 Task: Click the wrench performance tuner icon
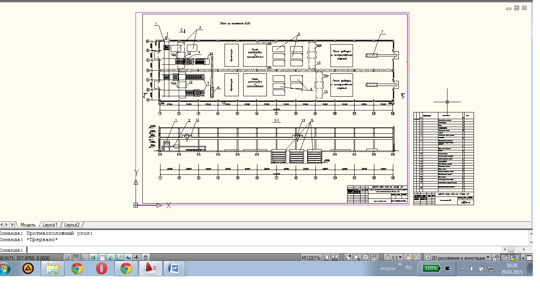tap(505, 258)
